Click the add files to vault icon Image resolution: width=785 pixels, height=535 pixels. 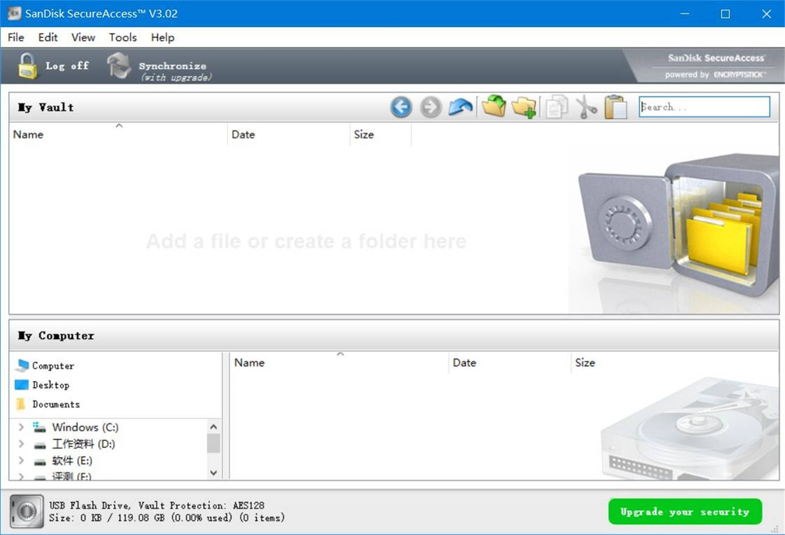494,106
